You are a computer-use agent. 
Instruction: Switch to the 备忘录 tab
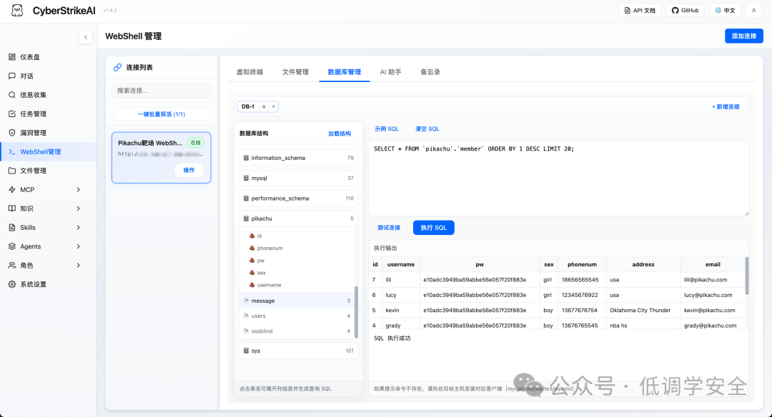click(x=430, y=72)
